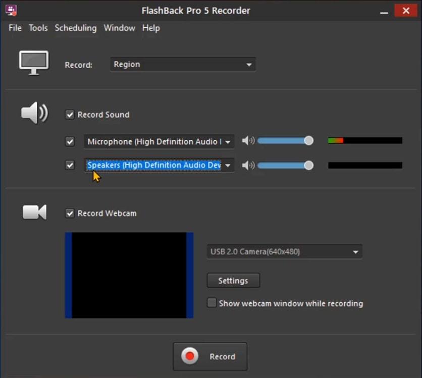This screenshot has height=378, width=422.
Task: Expand the Speakers device dropdown
Action: click(159, 165)
